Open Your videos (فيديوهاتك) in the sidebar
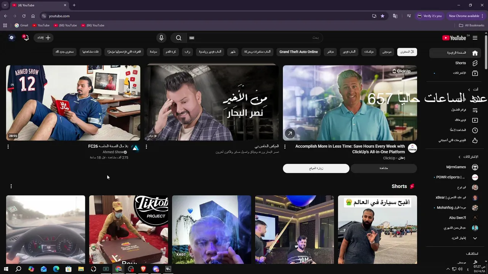The height and width of the screenshot is (274, 488). coord(455,120)
